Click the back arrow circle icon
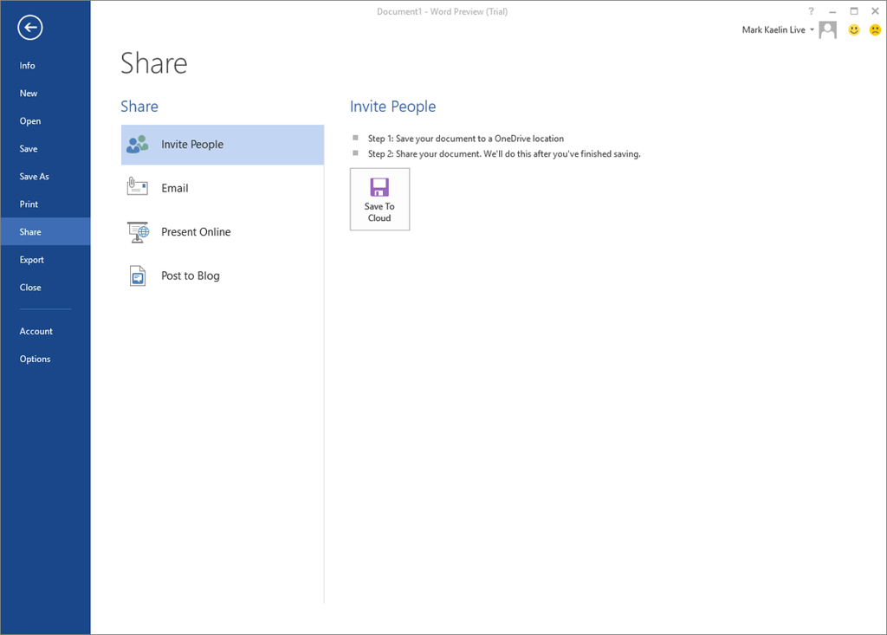The image size is (887, 635). coord(30,27)
